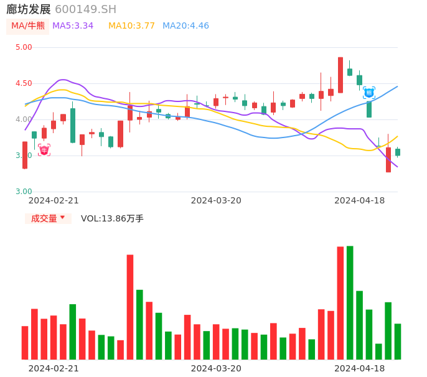Click the blue bear (熊) marker icon
This screenshot has height=377, width=427.
tap(369, 93)
